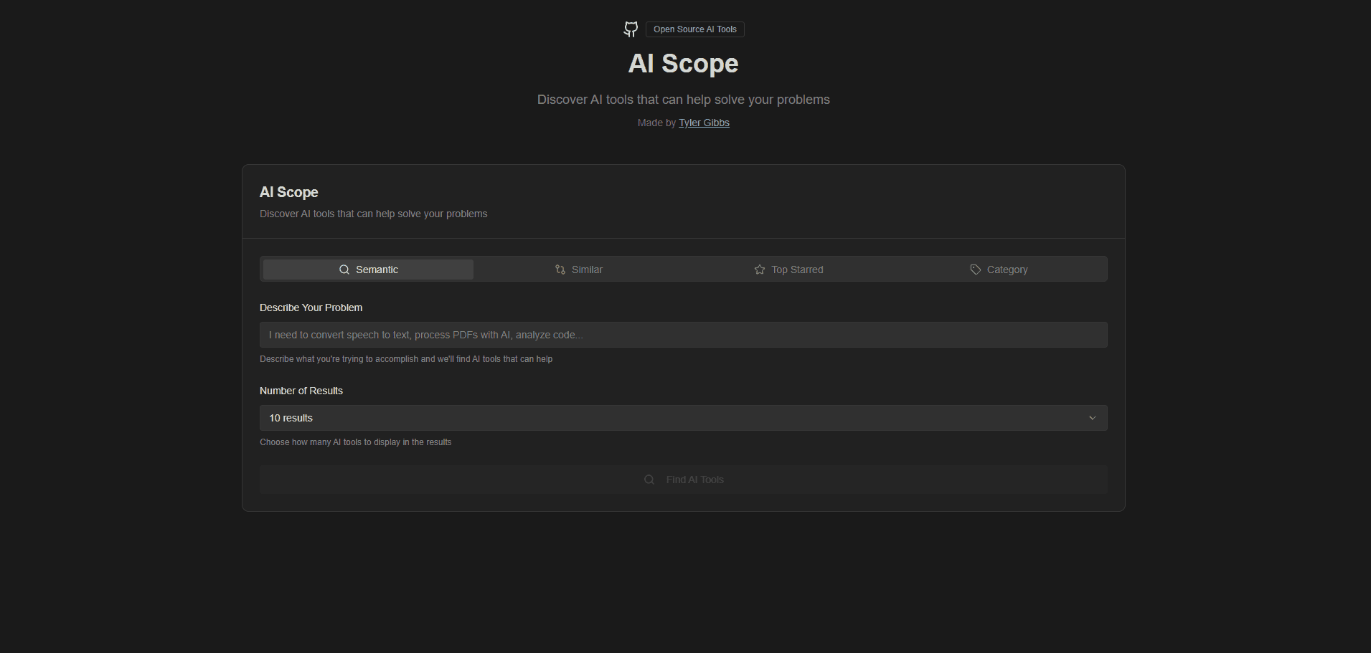Click the shuffle icon on Similar tab
This screenshot has width=1371, height=653.
(560, 269)
